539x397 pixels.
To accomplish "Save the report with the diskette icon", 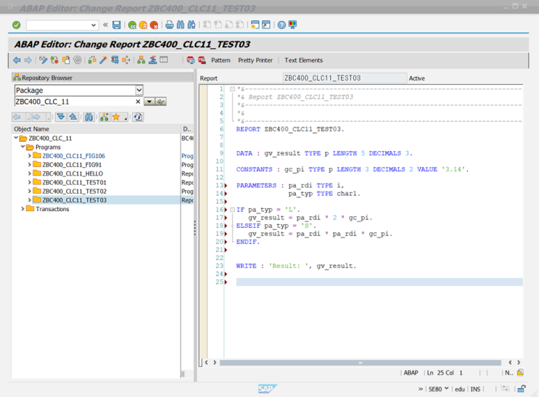I will point(117,25).
